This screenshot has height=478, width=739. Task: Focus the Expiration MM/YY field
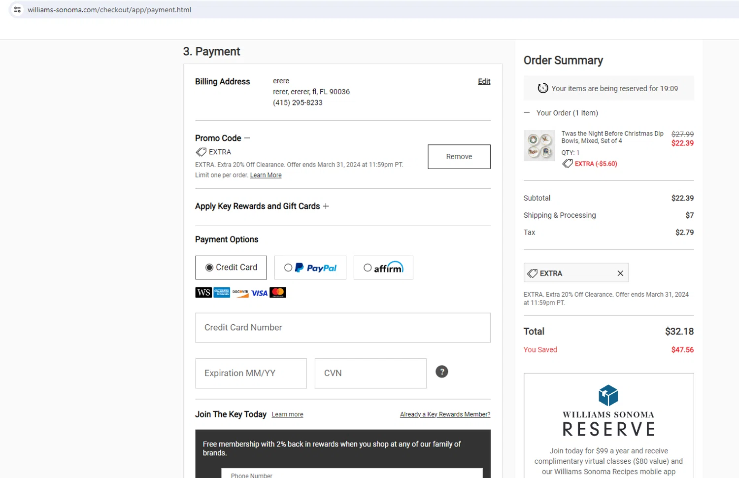(x=251, y=374)
